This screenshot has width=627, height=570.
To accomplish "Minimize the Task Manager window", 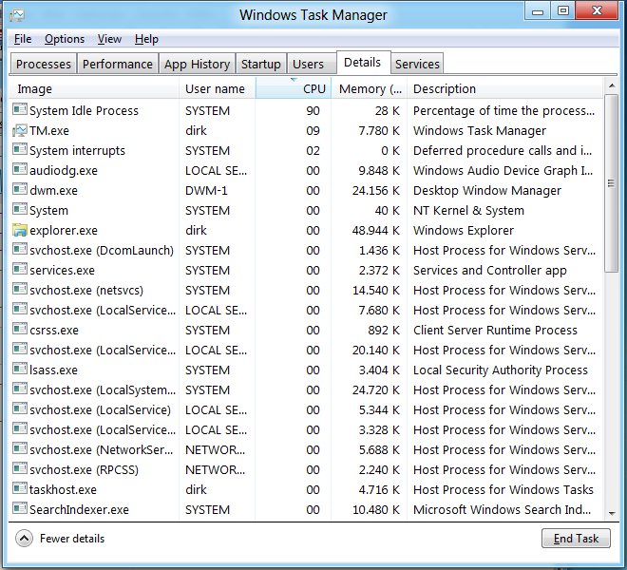I will pyautogui.click(x=538, y=10).
